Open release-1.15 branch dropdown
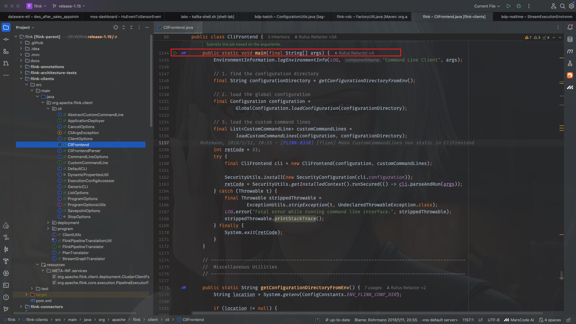576x324 pixels. (x=69, y=6)
